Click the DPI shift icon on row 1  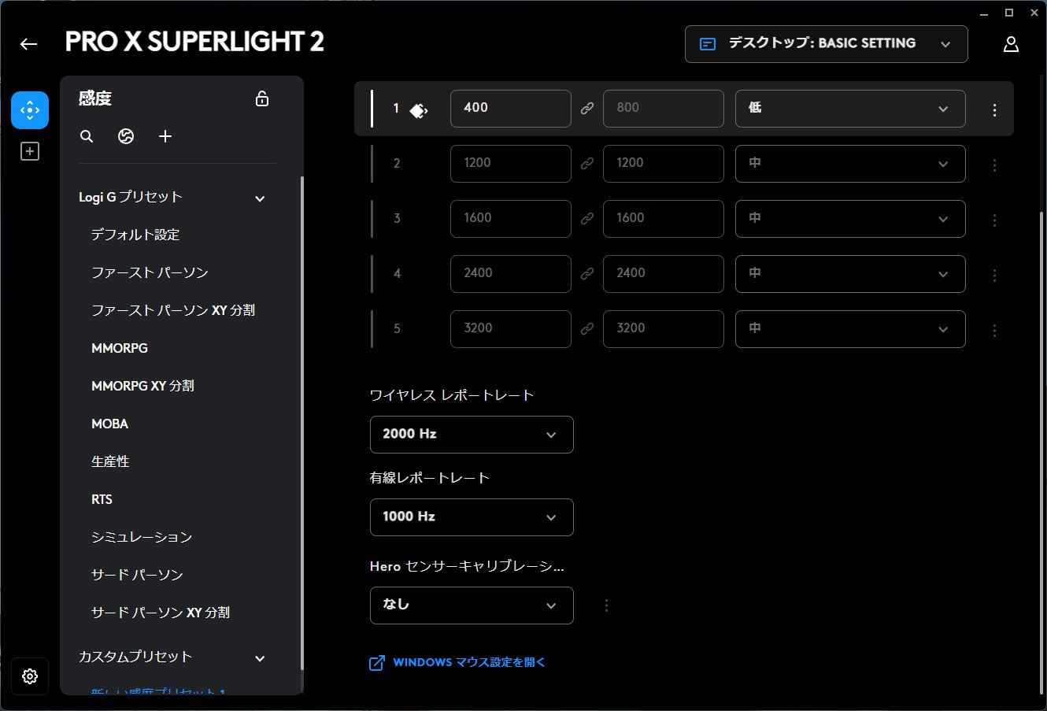[x=419, y=110]
